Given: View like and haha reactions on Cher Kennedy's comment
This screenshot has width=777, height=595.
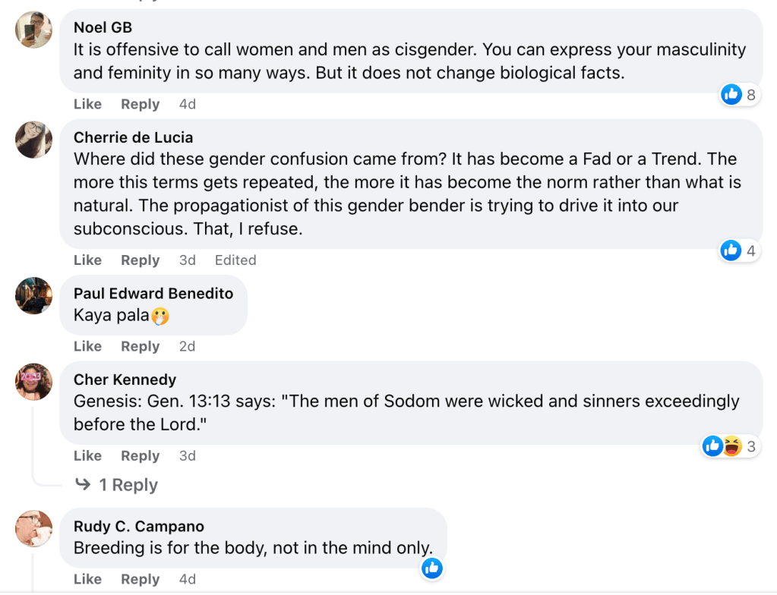Looking at the screenshot, I should pyautogui.click(x=730, y=446).
